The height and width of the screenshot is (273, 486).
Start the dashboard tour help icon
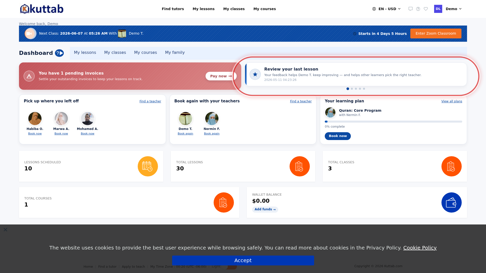(59, 53)
